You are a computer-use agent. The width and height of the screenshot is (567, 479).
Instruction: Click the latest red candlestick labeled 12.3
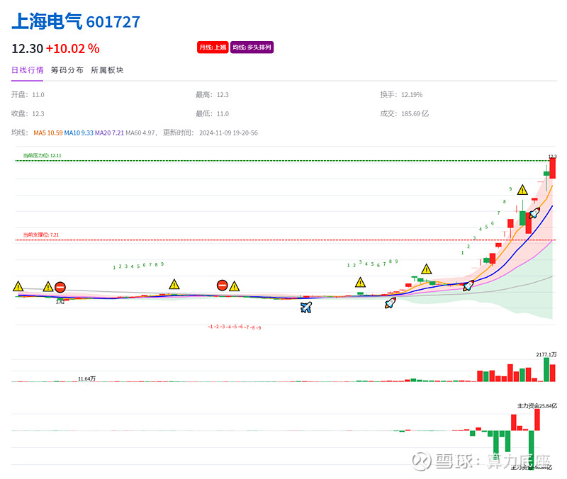click(553, 168)
